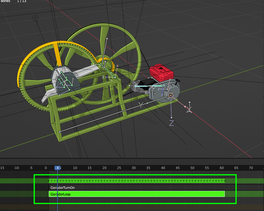Click the red pivot circle on the engine shaft
Screen dimensions: 264x211
point(170,95)
